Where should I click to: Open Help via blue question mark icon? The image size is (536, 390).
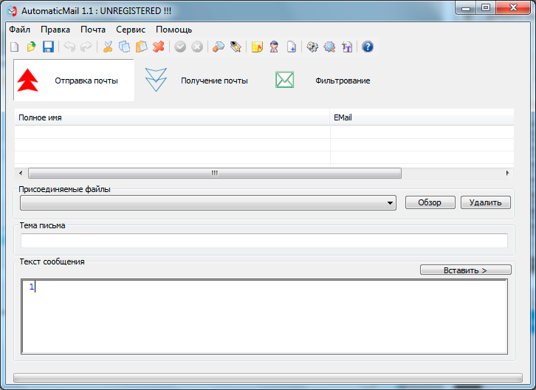pos(367,47)
